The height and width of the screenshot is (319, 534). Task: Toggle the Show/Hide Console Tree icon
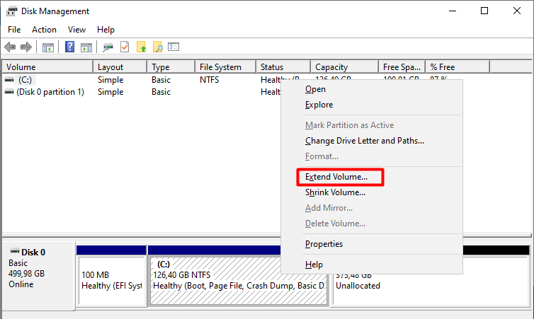click(48, 47)
